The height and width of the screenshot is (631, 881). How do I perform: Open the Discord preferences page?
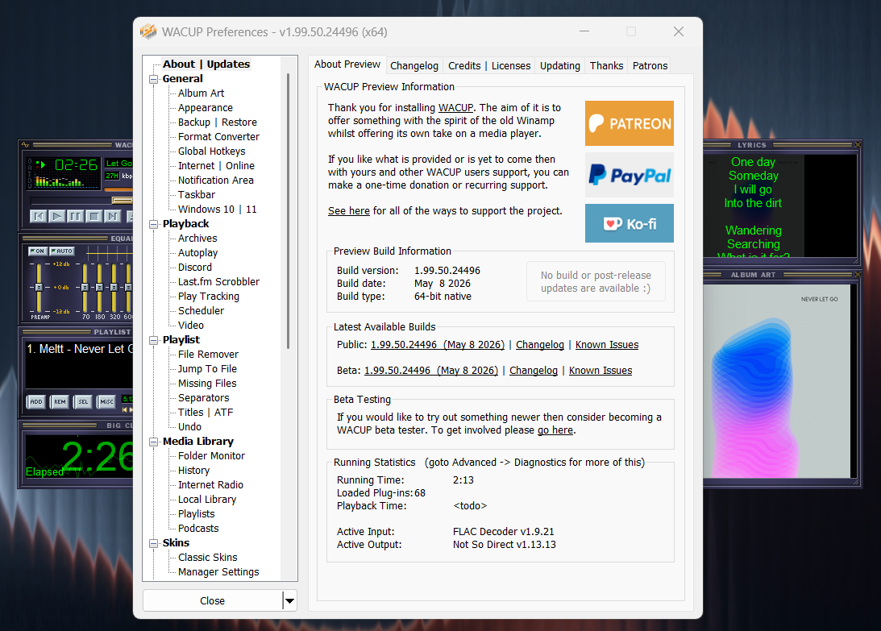195,268
